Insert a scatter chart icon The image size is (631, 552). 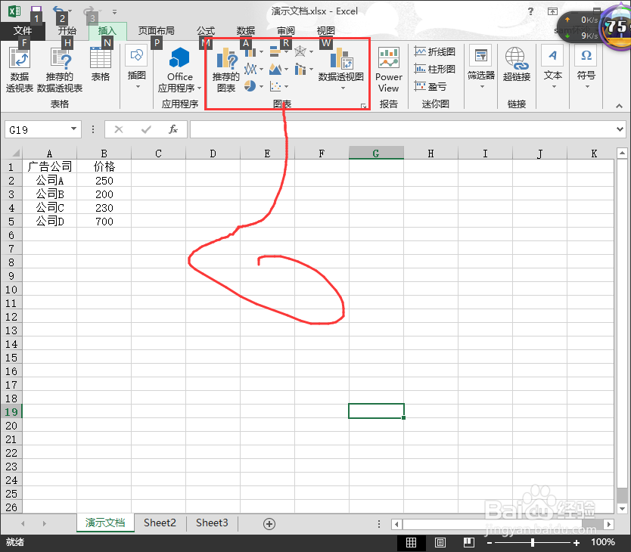[x=275, y=86]
